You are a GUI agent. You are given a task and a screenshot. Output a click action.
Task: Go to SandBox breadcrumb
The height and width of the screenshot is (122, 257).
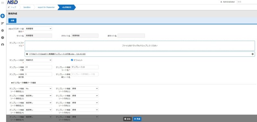click(27, 7)
